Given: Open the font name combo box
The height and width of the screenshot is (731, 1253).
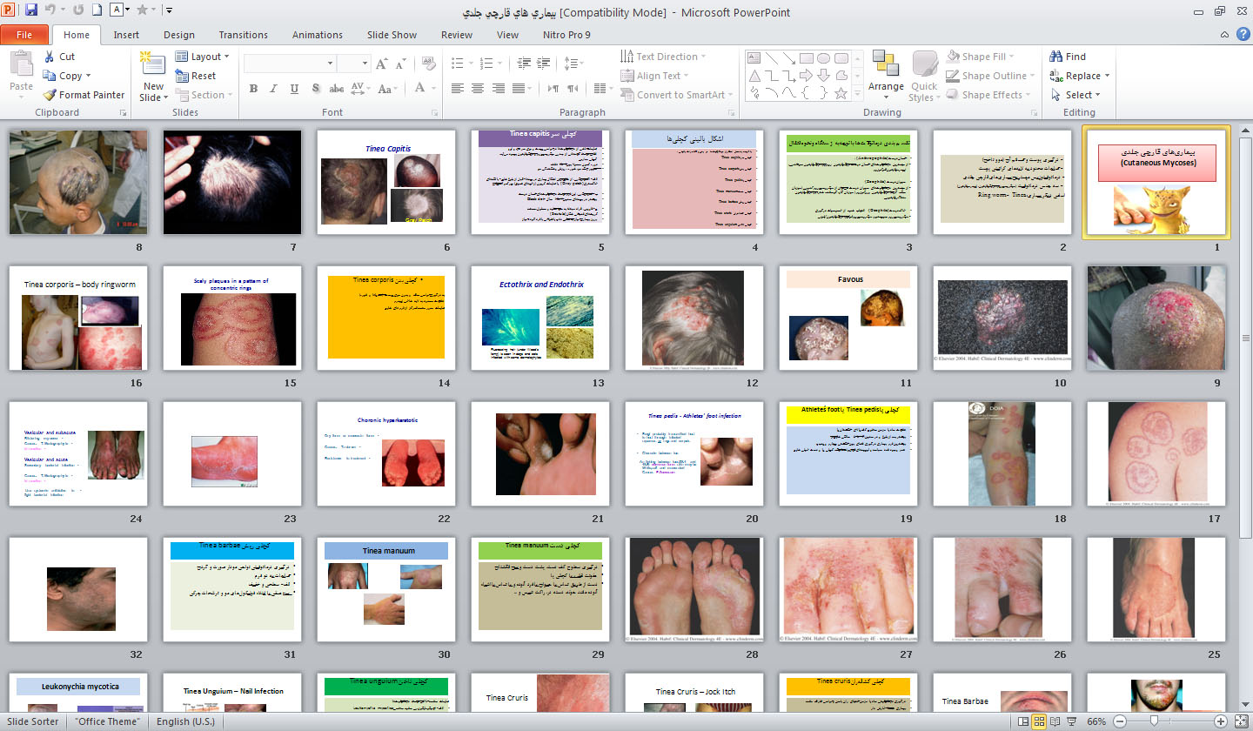Looking at the screenshot, I should tap(289, 64).
